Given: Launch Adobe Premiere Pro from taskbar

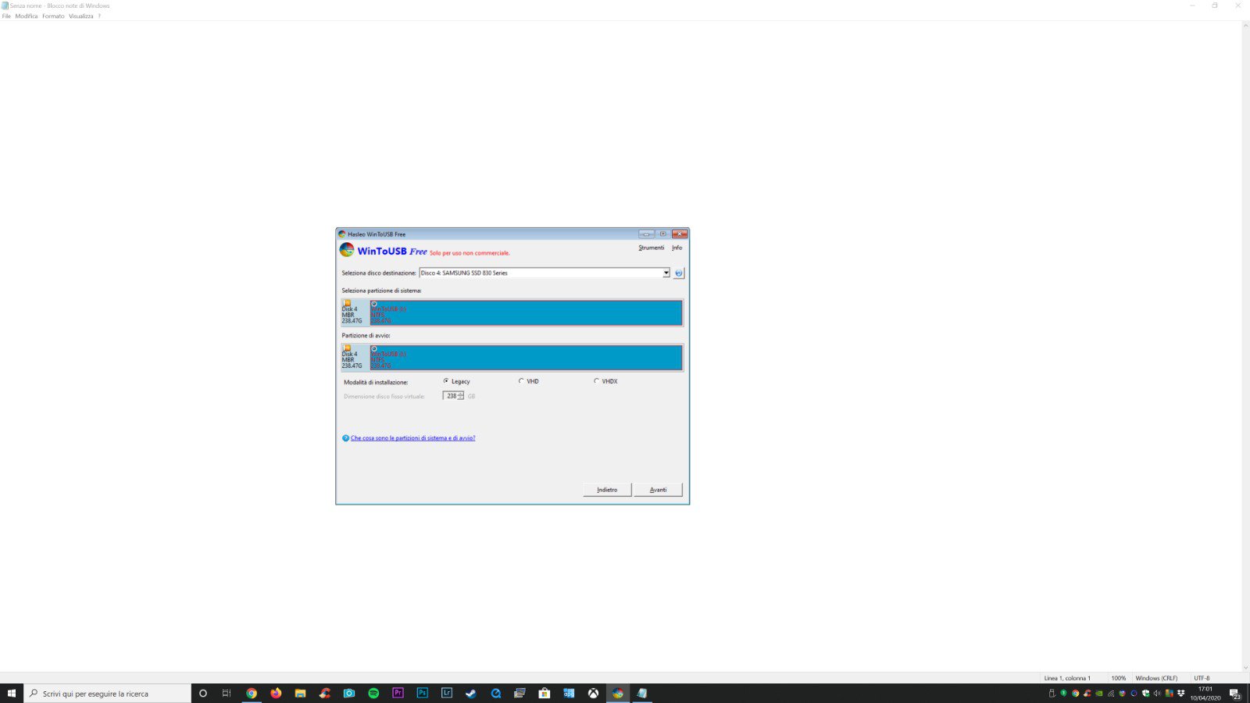Looking at the screenshot, I should point(398,694).
